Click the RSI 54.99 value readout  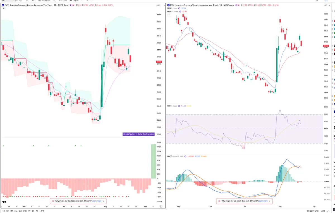pyautogui.click(x=183, y=106)
